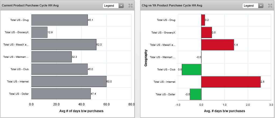The height and width of the screenshot is (118, 275).
Task: Select the red MassX change bar
Action: 218,45
